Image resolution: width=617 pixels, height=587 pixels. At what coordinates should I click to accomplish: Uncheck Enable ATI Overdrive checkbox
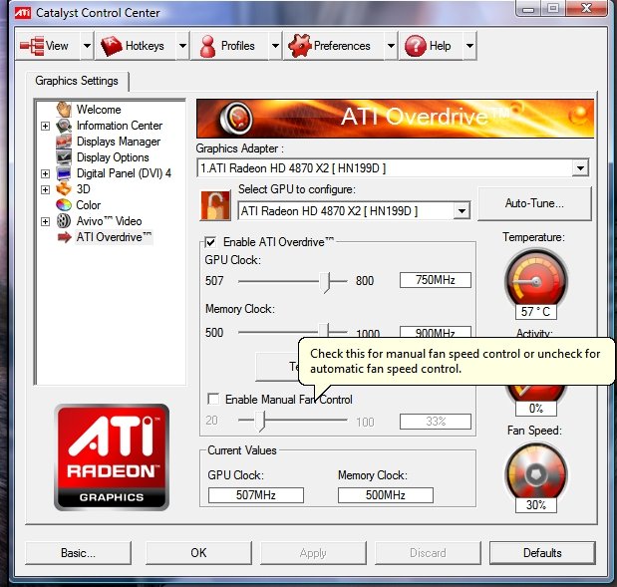click(x=211, y=242)
